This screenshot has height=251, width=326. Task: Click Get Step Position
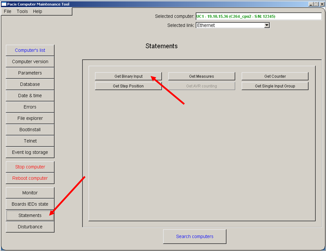pos(128,86)
